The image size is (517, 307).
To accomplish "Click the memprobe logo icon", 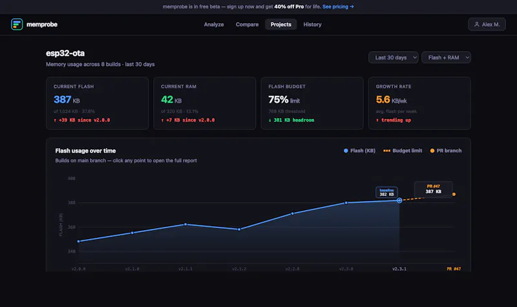I will pyautogui.click(x=17, y=24).
